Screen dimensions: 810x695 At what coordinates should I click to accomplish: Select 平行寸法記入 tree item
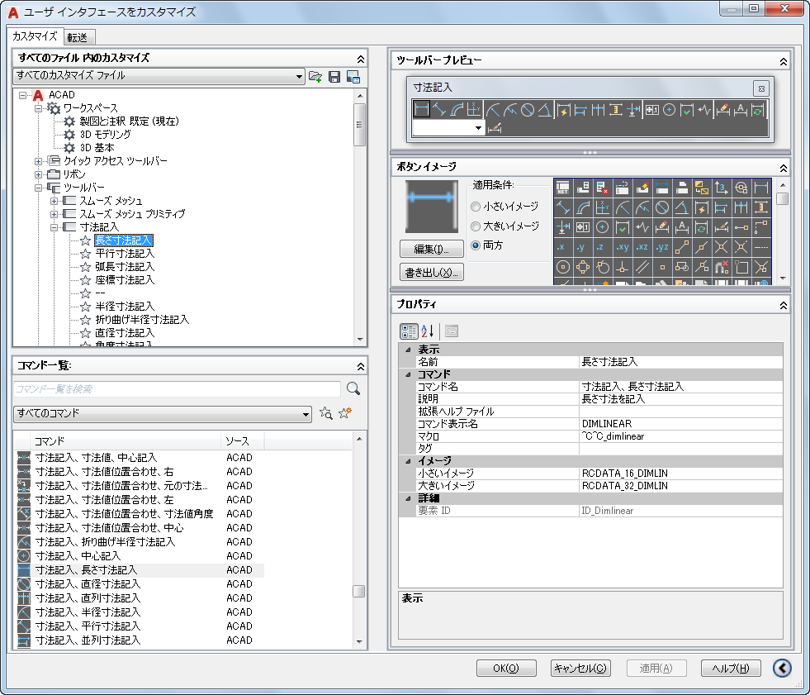[x=125, y=254]
